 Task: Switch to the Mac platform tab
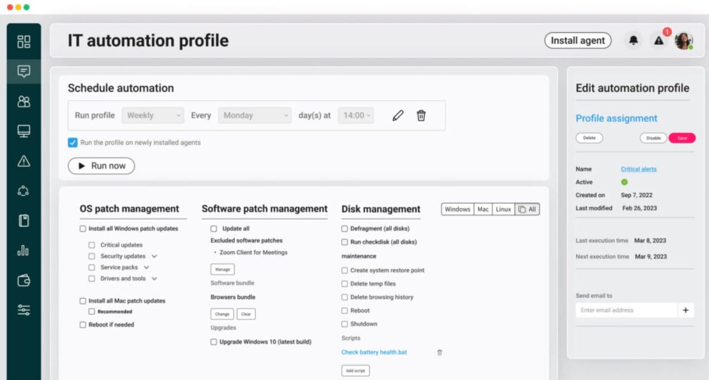tap(483, 210)
